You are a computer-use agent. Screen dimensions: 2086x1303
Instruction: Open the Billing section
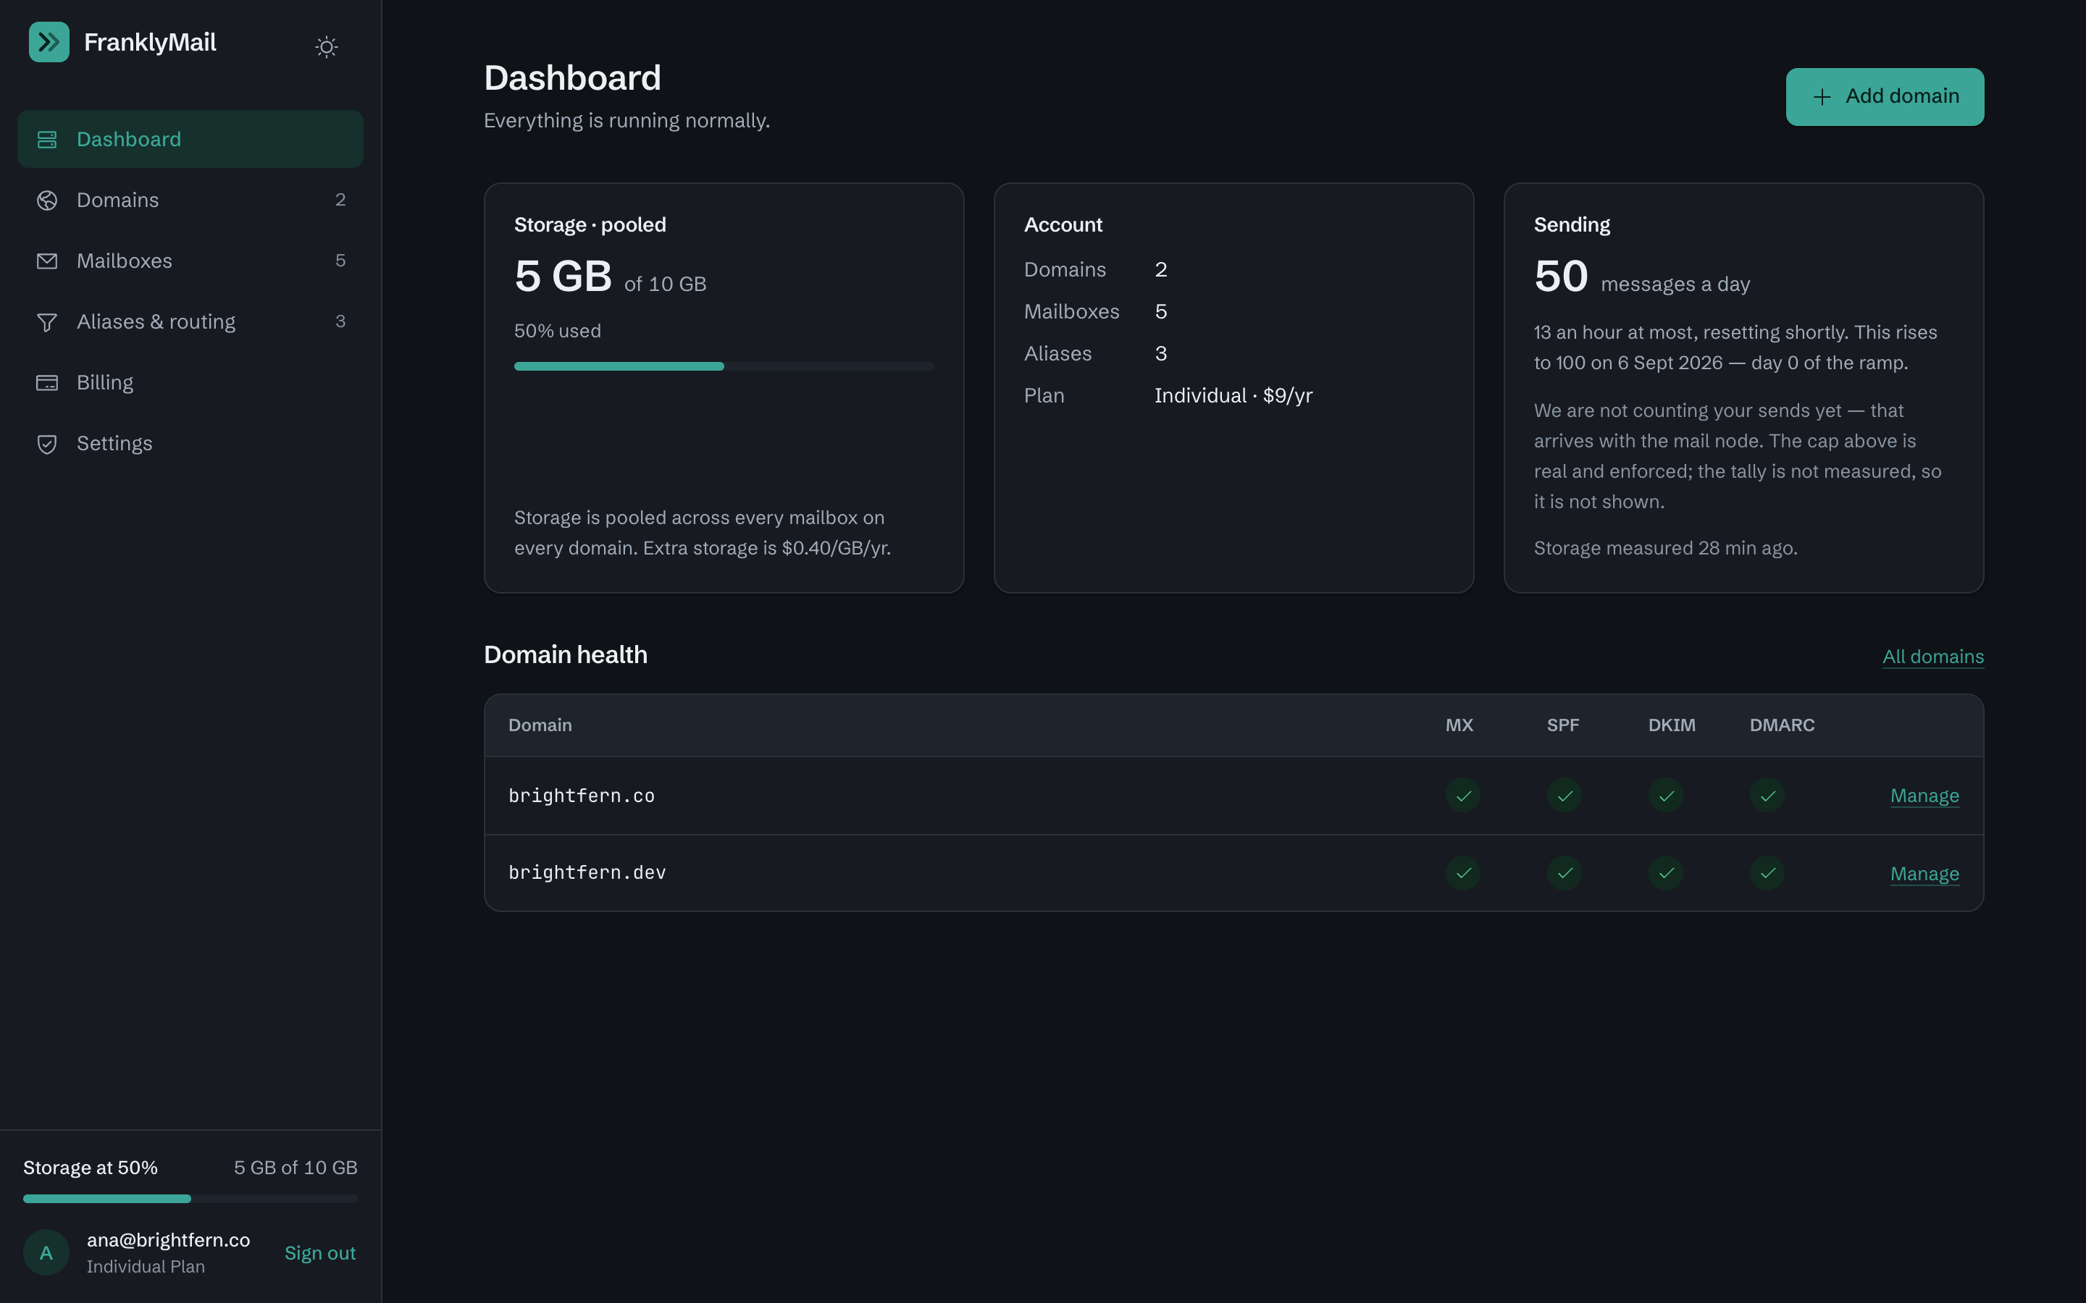pyautogui.click(x=190, y=383)
